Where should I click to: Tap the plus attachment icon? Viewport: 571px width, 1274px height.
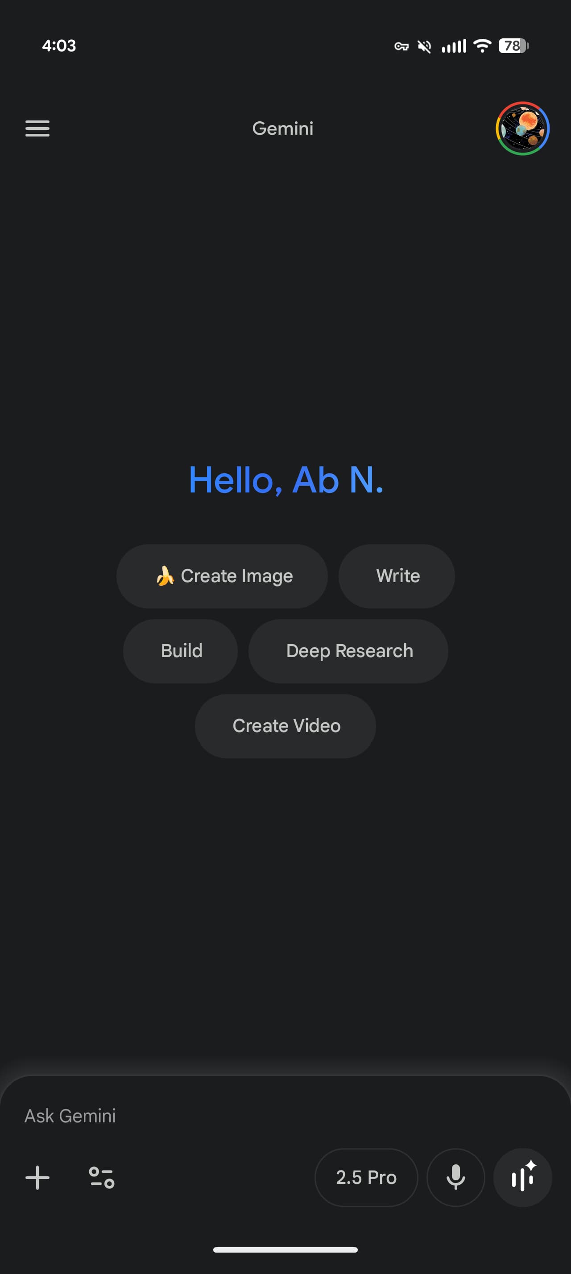click(x=37, y=1178)
